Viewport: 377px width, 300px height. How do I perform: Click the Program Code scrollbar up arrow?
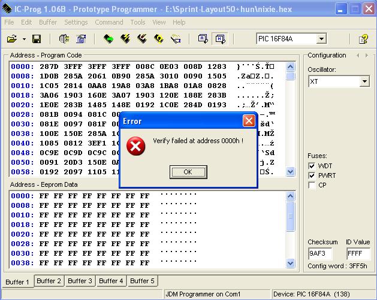tap(291, 67)
